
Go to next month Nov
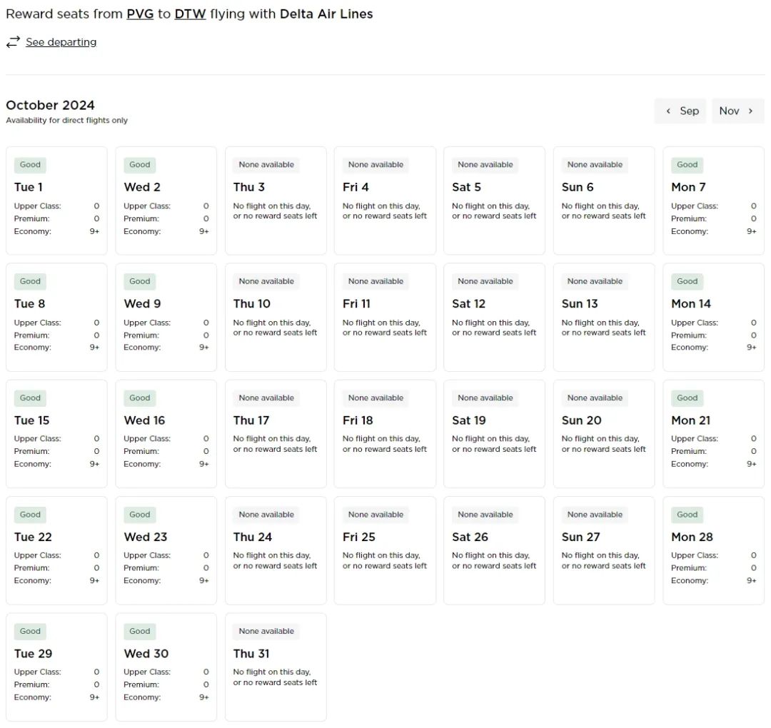pyautogui.click(x=737, y=111)
